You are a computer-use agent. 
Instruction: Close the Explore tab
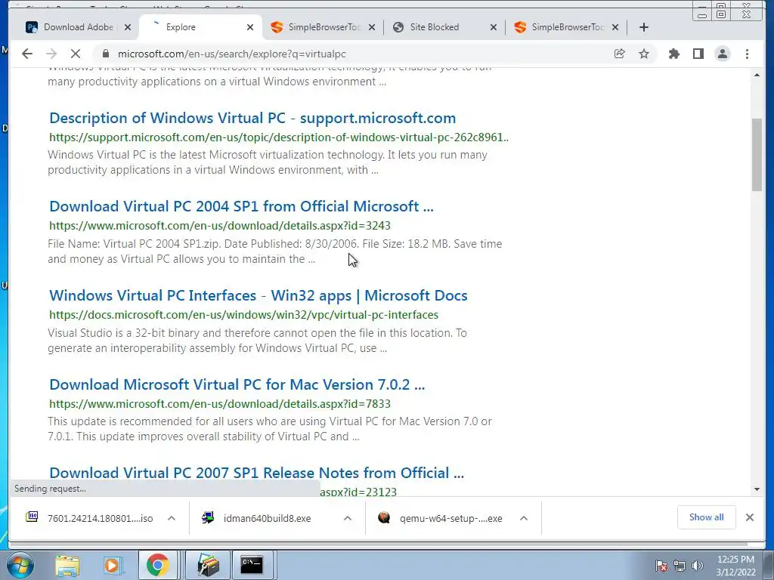(250, 27)
